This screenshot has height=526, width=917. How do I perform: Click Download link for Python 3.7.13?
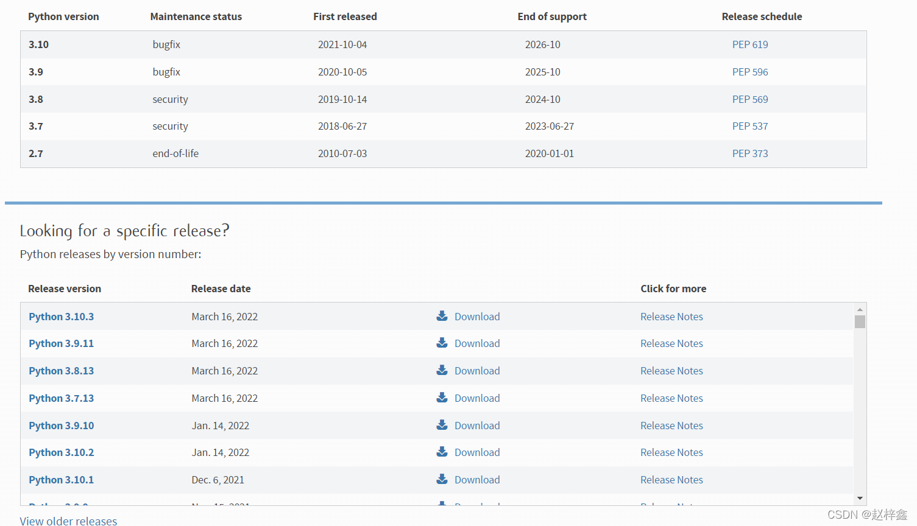click(x=477, y=398)
